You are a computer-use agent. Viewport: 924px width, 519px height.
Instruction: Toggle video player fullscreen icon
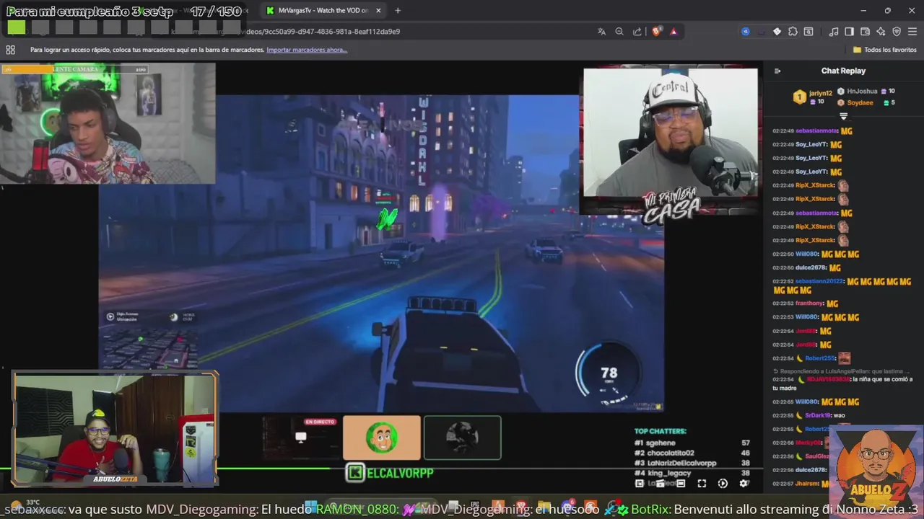[702, 484]
